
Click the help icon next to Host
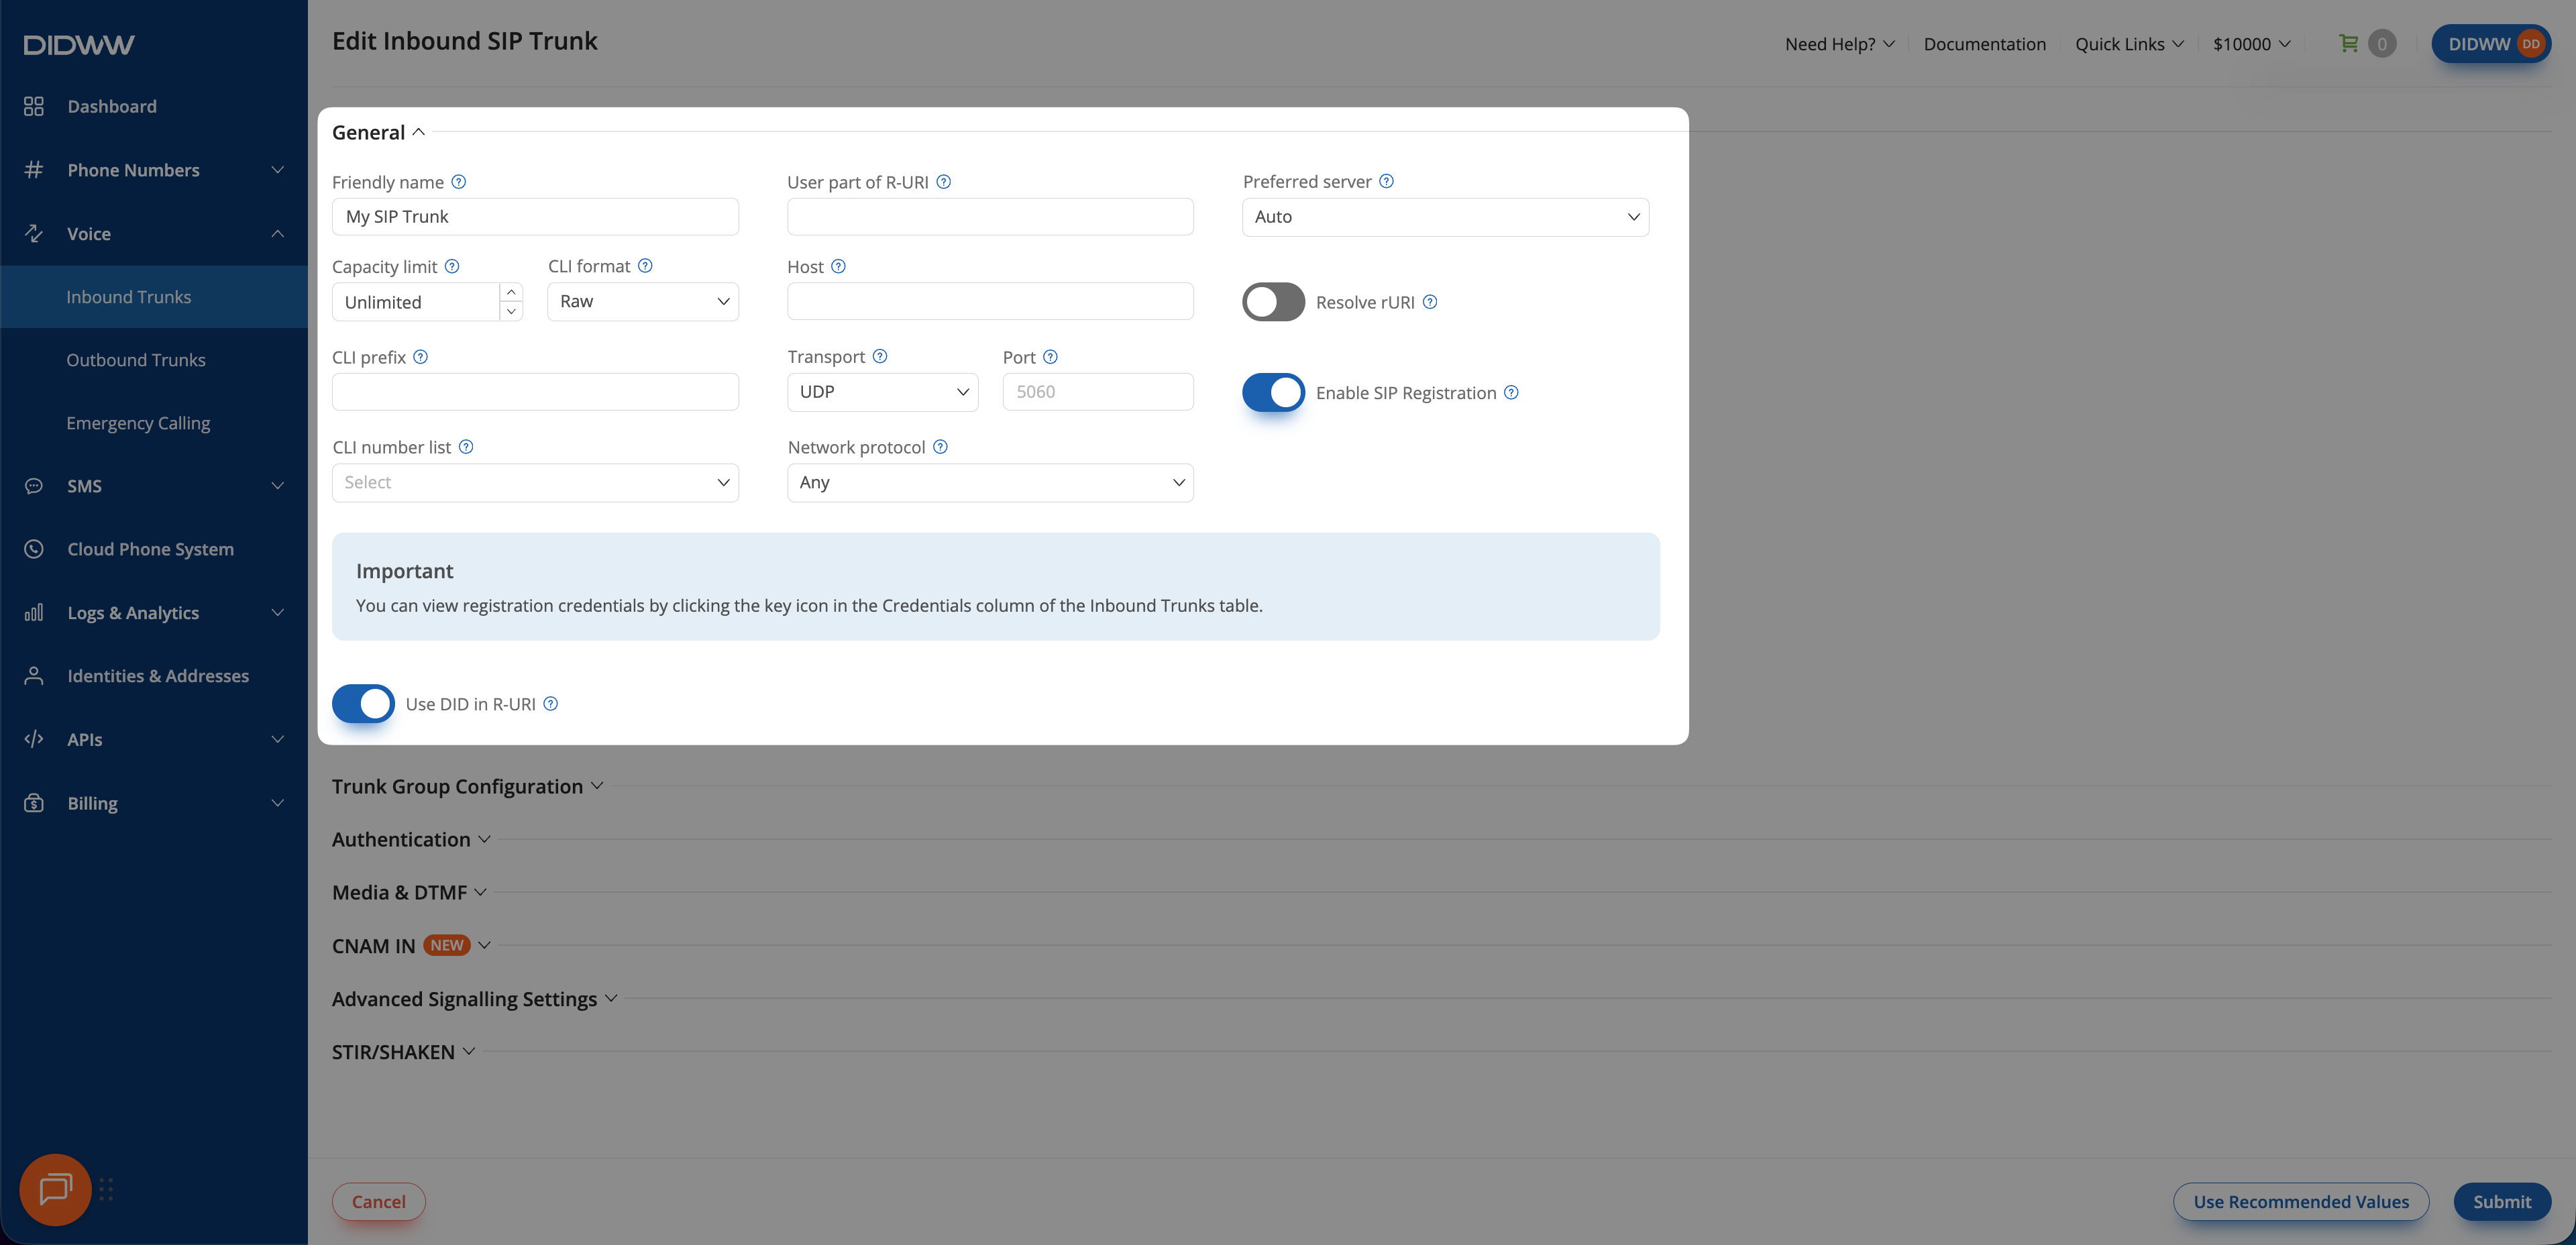point(838,266)
